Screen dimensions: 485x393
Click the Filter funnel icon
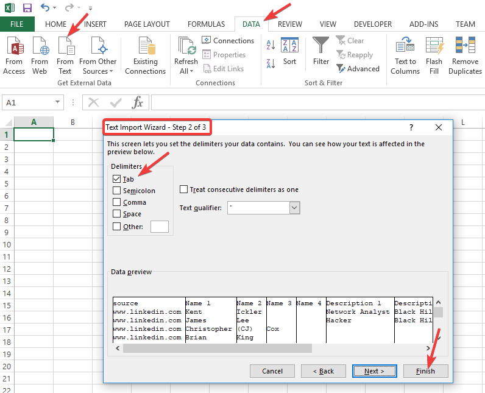[x=321, y=47]
